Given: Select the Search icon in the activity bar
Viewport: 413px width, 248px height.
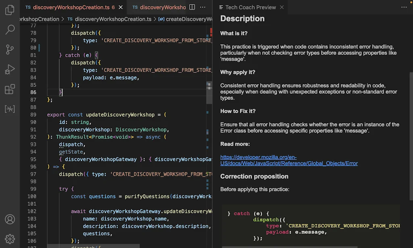Looking at the screenshot, I should pos(10,29).
